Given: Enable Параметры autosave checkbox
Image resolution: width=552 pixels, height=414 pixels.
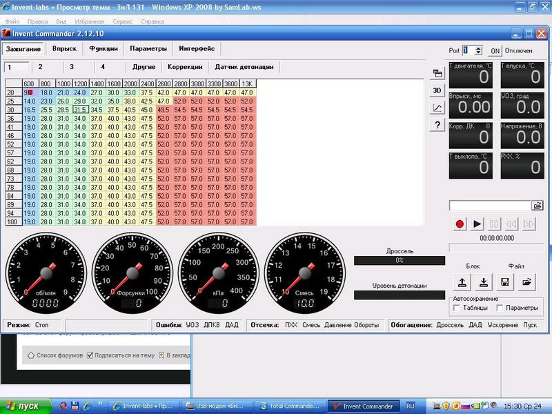Looking at the screenshot, I should (x=499, y=308).
